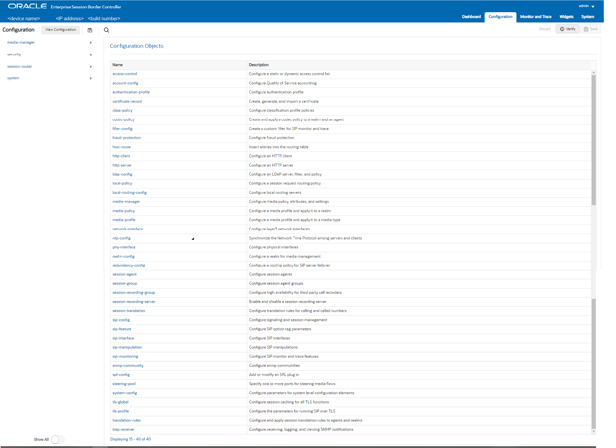The width and height of the screenshot is (616, 448).
Task: Select the Widgets tab
Action: click(x=566, y=17)
